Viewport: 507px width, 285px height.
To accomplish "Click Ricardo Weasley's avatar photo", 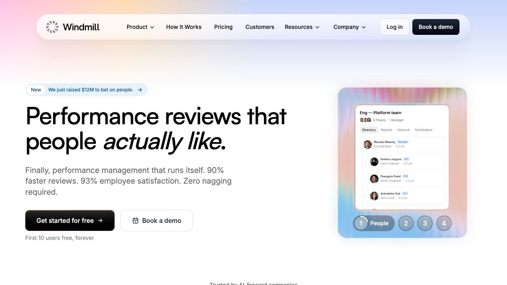I will [x=368, y=144].
